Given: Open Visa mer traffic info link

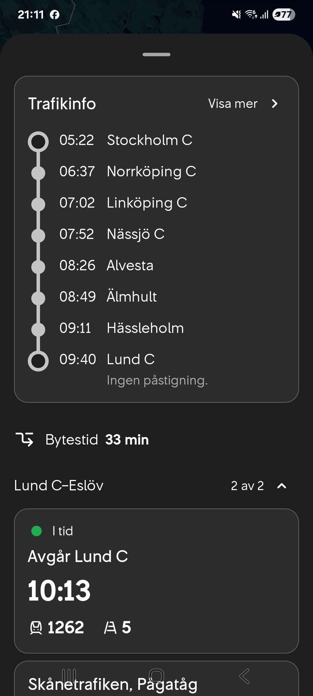Looking at the screenshot, I should pos(233,104).
